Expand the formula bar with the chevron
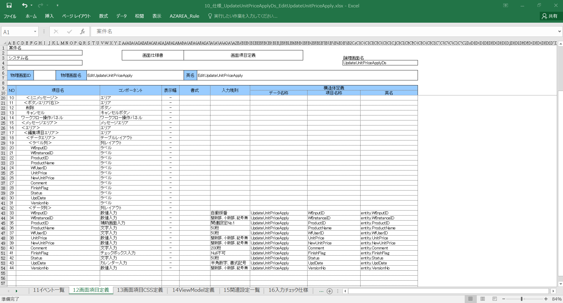The height and width of the screenshot is (303, 563). click(559, 32)
